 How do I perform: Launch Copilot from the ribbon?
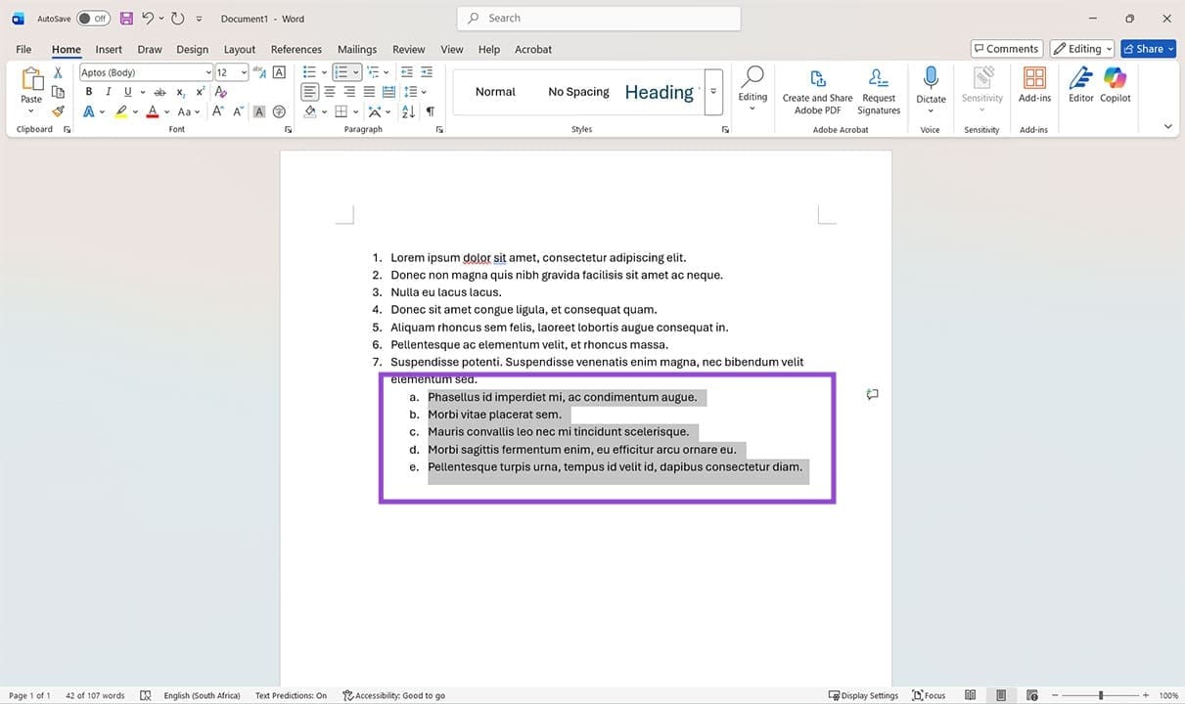coord(1116,88)
